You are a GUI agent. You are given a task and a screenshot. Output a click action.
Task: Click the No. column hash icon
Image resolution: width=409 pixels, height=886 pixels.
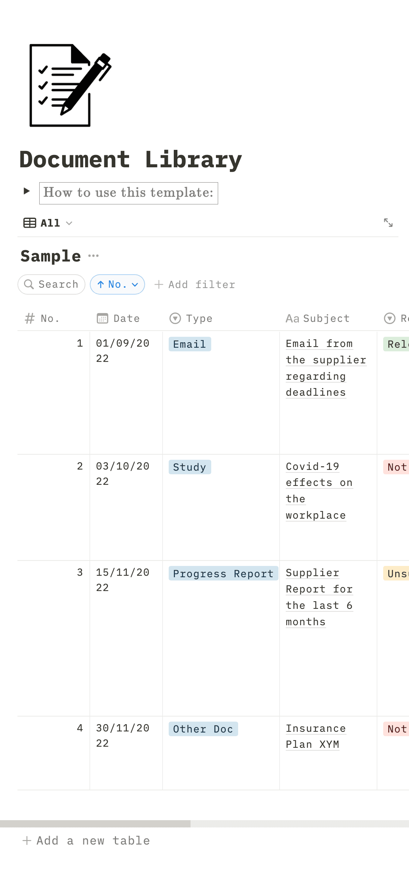(x=30, y=319)
